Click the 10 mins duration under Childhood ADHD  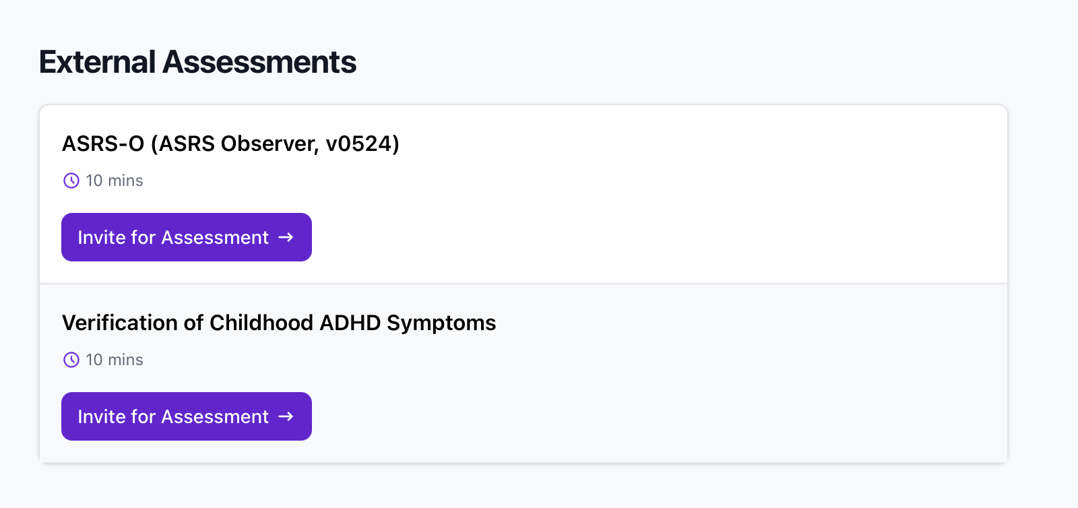point(115,360)
